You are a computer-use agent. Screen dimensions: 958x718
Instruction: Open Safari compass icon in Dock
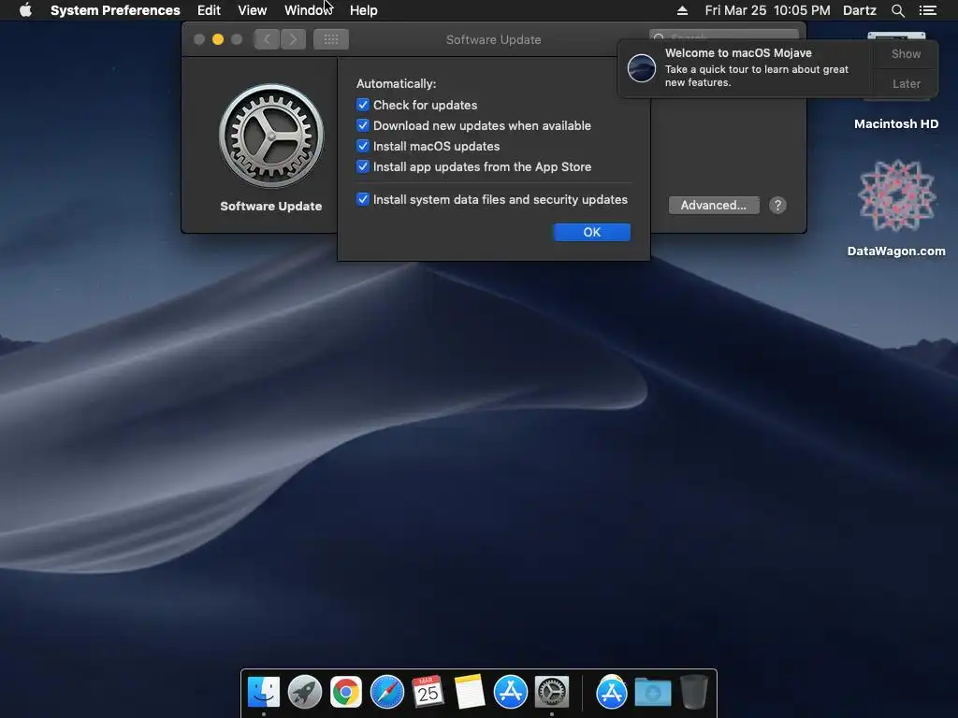coord(386,692)
